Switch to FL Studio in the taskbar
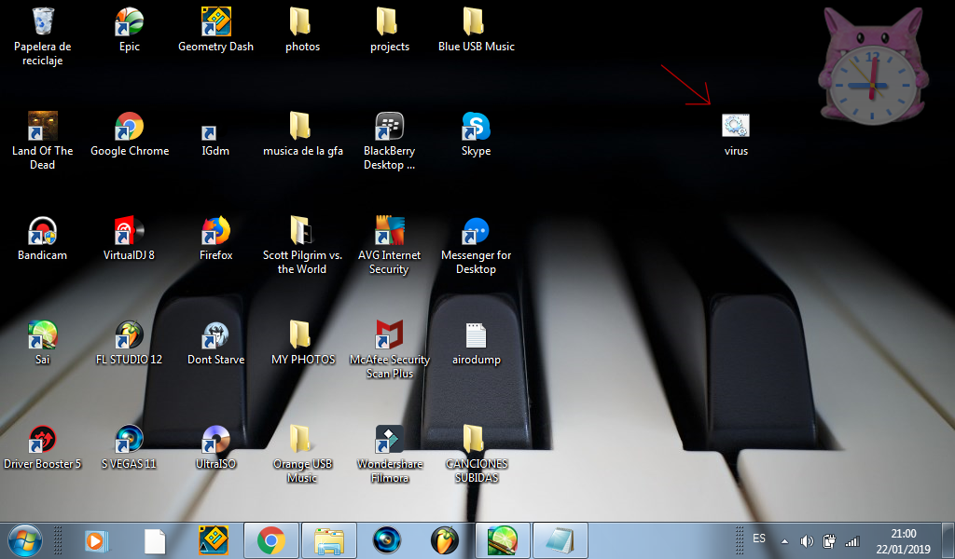 pos(445,540)
